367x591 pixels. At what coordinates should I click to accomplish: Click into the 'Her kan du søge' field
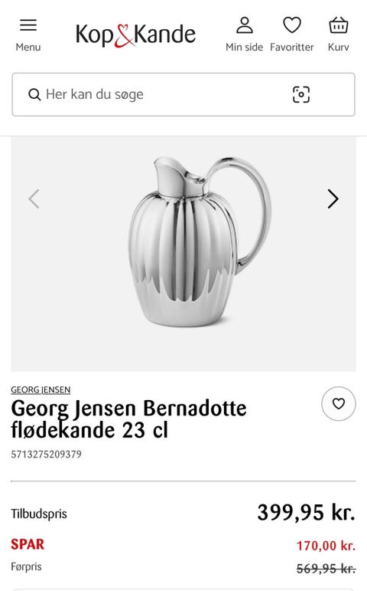[183, 94]
